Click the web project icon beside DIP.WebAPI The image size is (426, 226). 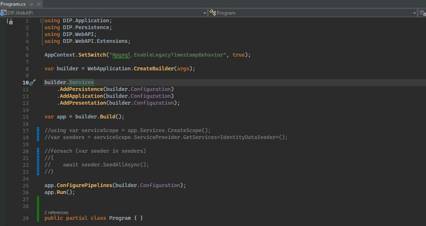(3, 12)
